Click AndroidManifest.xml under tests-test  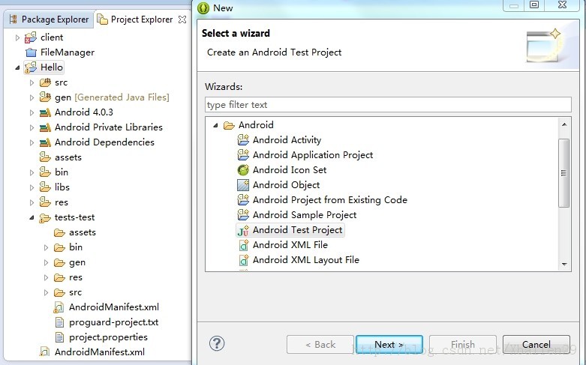[x=113, y=307]
